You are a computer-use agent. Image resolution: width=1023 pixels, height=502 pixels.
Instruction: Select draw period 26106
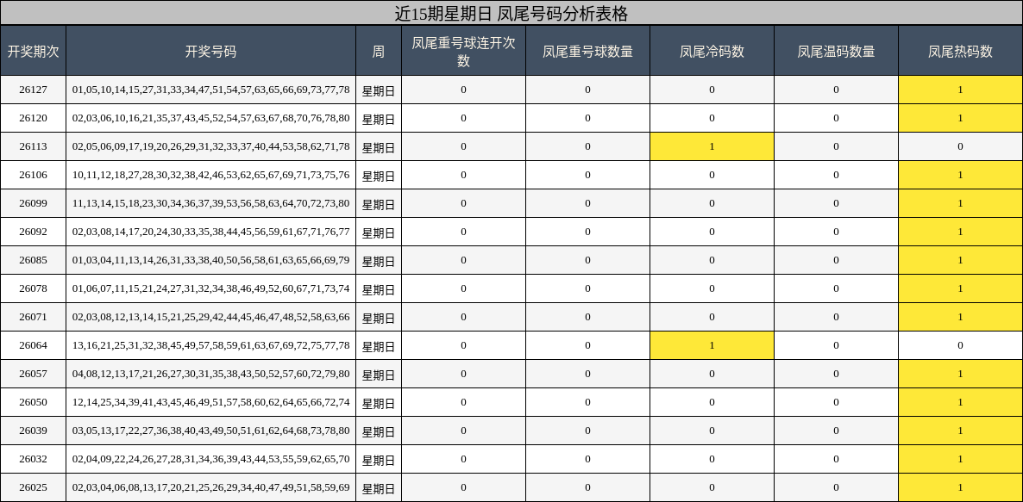pyautogui.click(x=34, y=175)
